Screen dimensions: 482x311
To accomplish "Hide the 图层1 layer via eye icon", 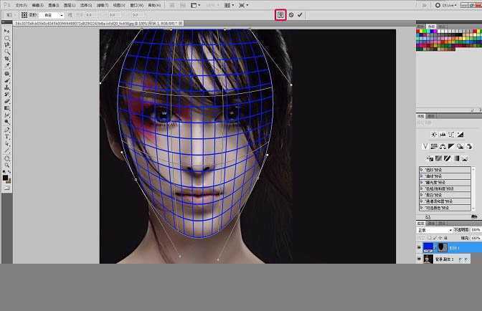I will coord(420,247).
